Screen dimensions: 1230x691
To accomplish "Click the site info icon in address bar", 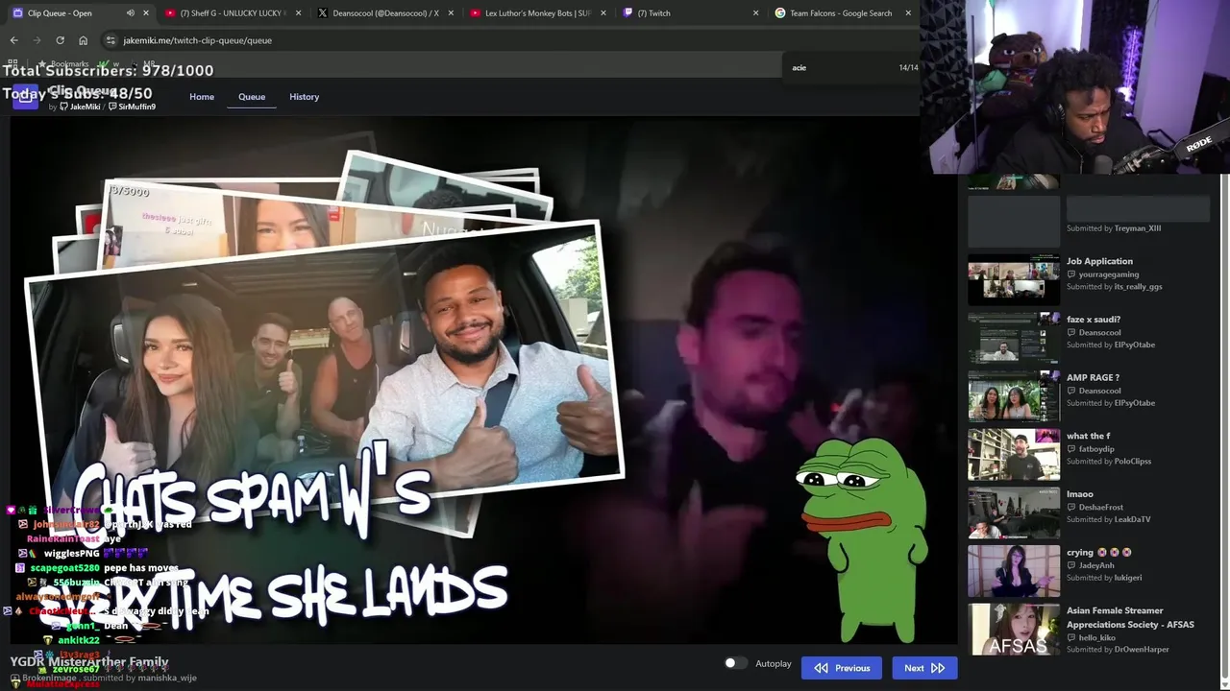I will [x=111, y=40].
